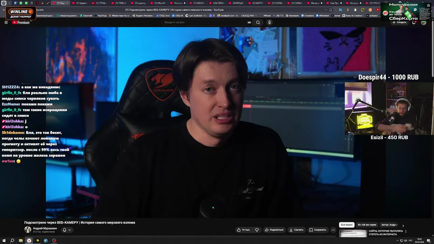This screenshot has width=434, height=244.
Task: Click the Создать create button
Action: click(399, 22)
